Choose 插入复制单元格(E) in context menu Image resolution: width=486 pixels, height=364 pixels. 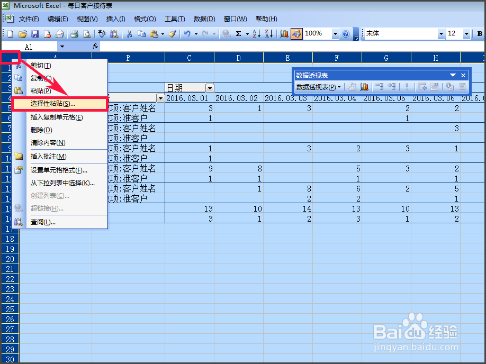tap(60, 117)
